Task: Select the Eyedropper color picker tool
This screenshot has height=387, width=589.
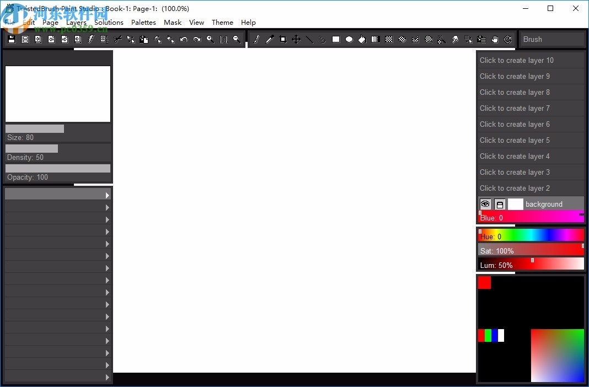Action: (x=269, y=39)
